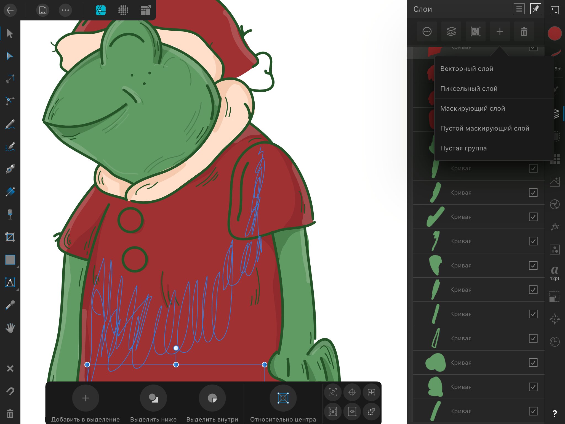Open the Export persona icon
The height and width of the screenshot is (424, 565).
(146, 10)
